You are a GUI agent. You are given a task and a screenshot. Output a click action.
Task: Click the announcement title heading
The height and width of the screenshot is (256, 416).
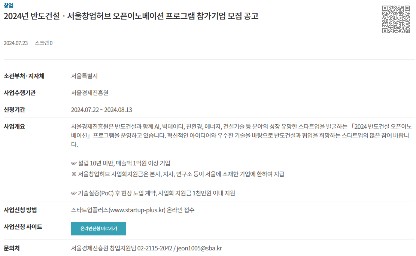tap(131, 16)
